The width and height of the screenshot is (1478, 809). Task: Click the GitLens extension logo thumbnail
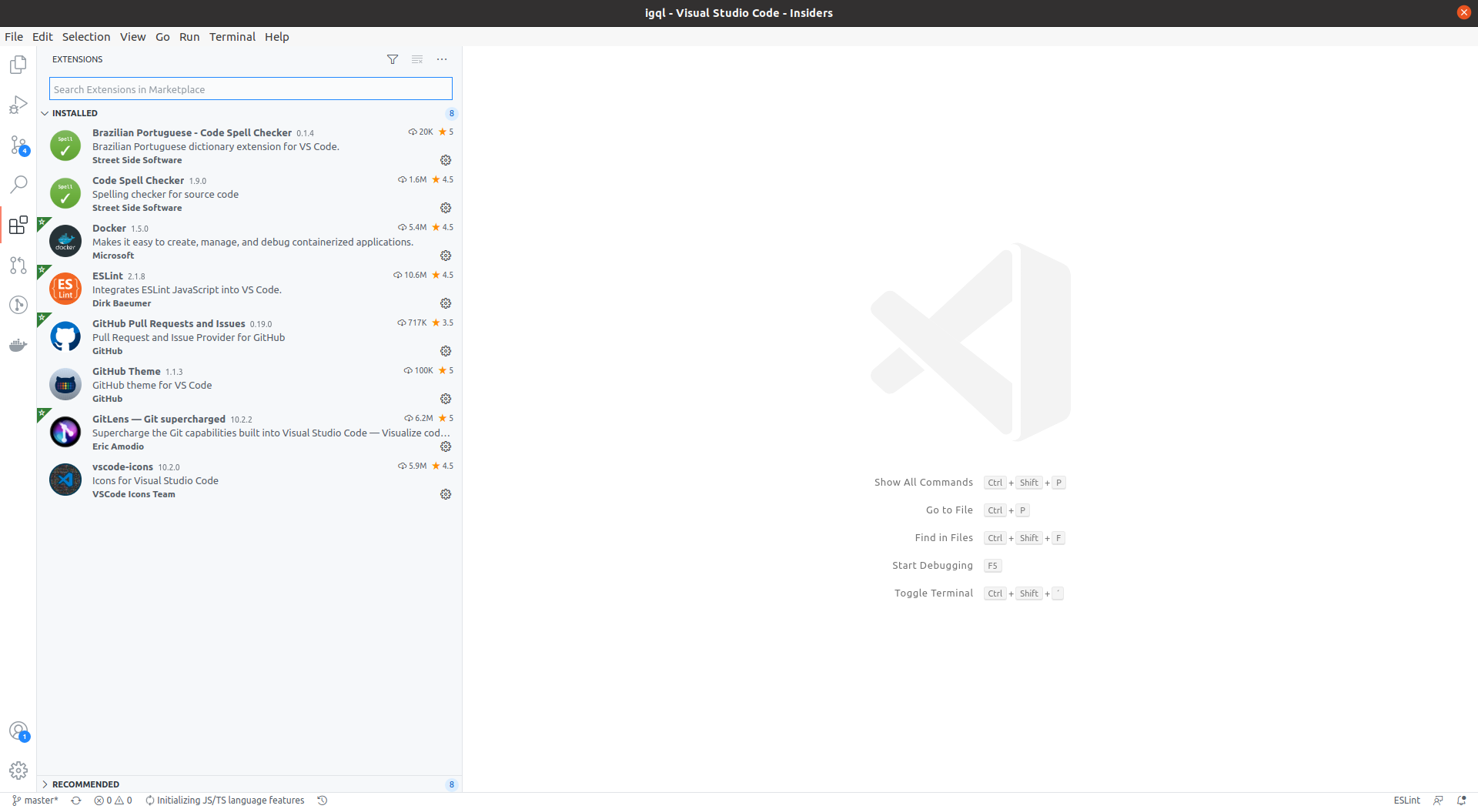point(65,432)
